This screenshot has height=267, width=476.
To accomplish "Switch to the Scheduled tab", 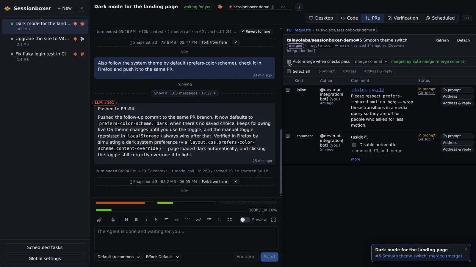I will 440,18.
